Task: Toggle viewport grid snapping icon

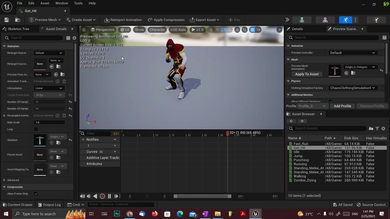Action: pos(252,30)
